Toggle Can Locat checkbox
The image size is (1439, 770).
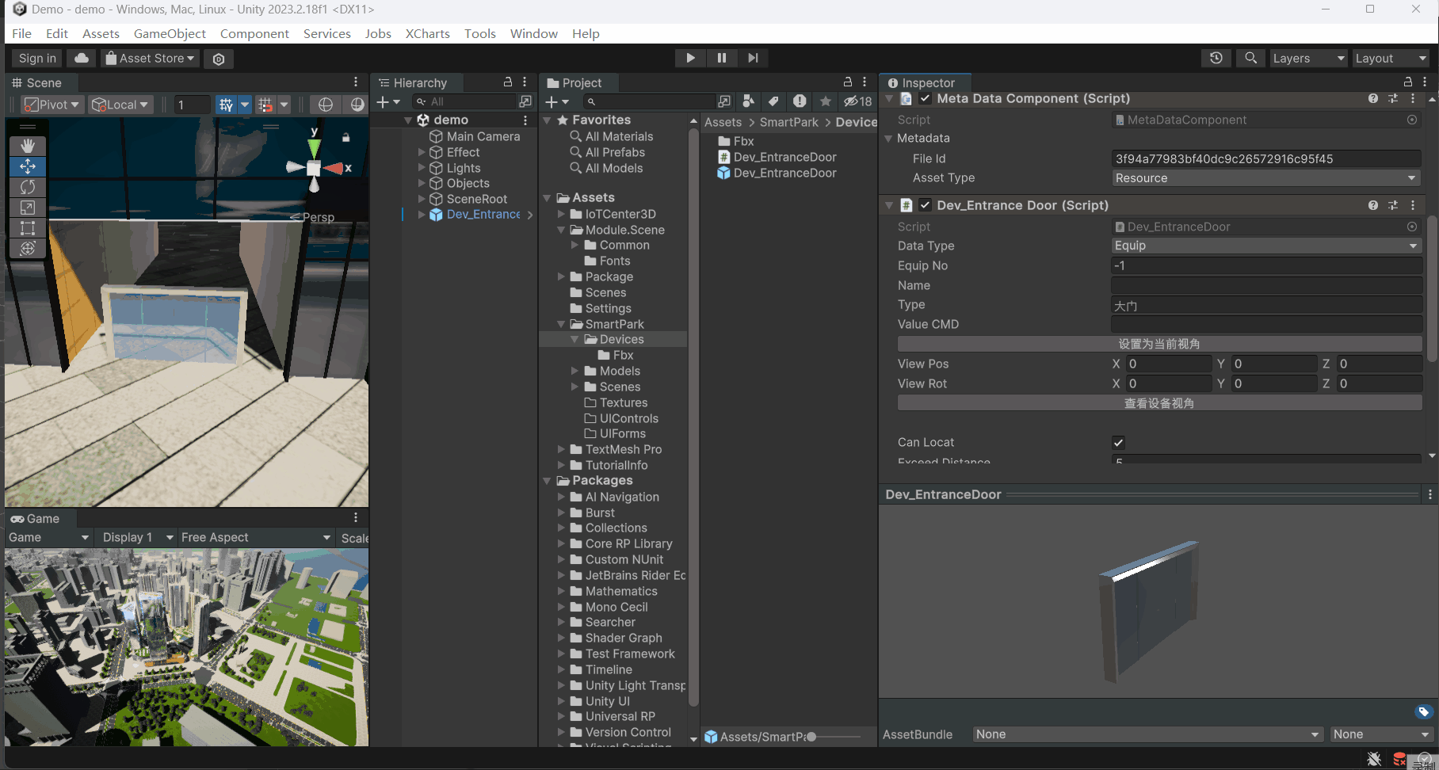coord(1118,443)
